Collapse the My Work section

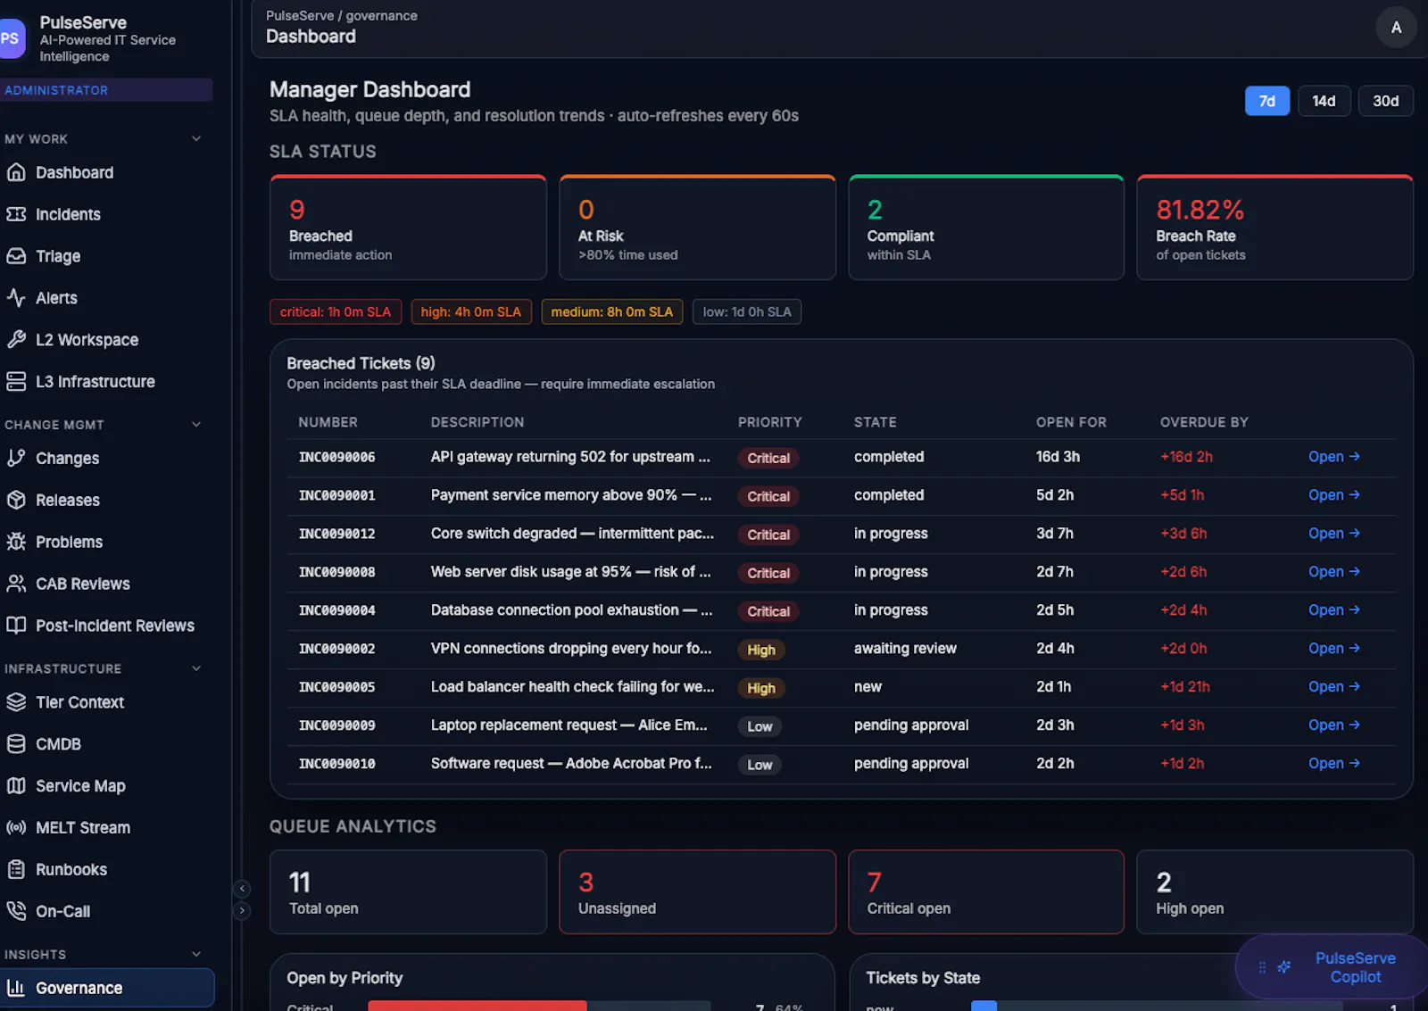point(196,138)
